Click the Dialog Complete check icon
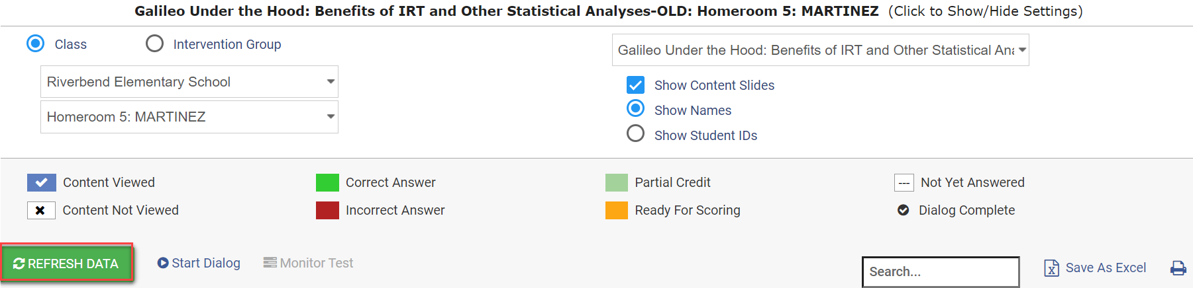 [903, 210]
